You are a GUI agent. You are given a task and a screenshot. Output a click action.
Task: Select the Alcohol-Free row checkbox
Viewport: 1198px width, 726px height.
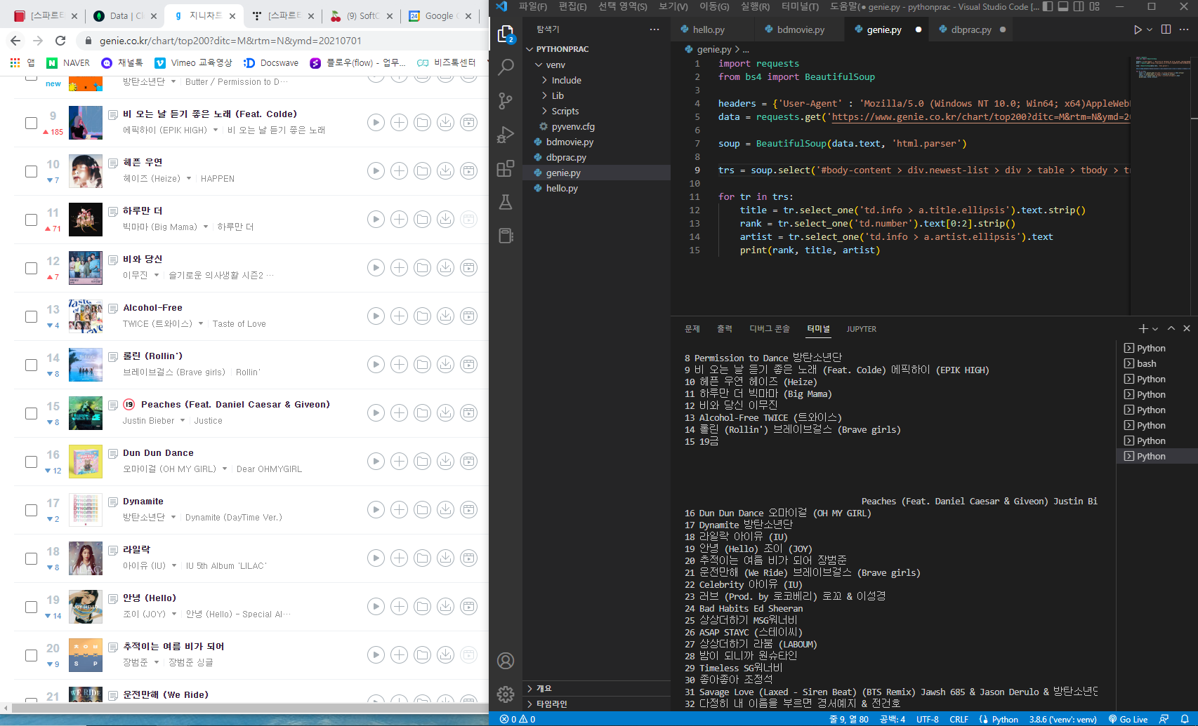tap(31, 316)
